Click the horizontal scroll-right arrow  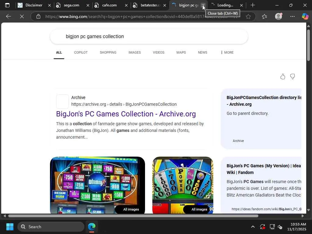(303, 216)
